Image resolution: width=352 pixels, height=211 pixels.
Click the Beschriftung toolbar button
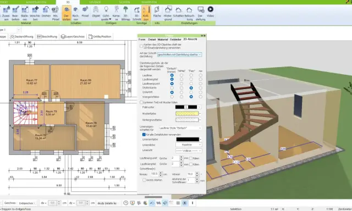coord(47,37)
